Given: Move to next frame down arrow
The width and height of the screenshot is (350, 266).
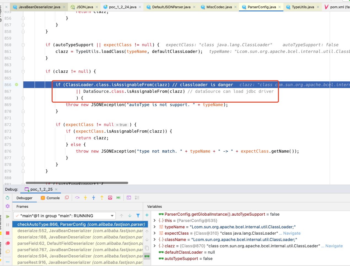Looking at the screenshot, I should [x=130, y=216].
